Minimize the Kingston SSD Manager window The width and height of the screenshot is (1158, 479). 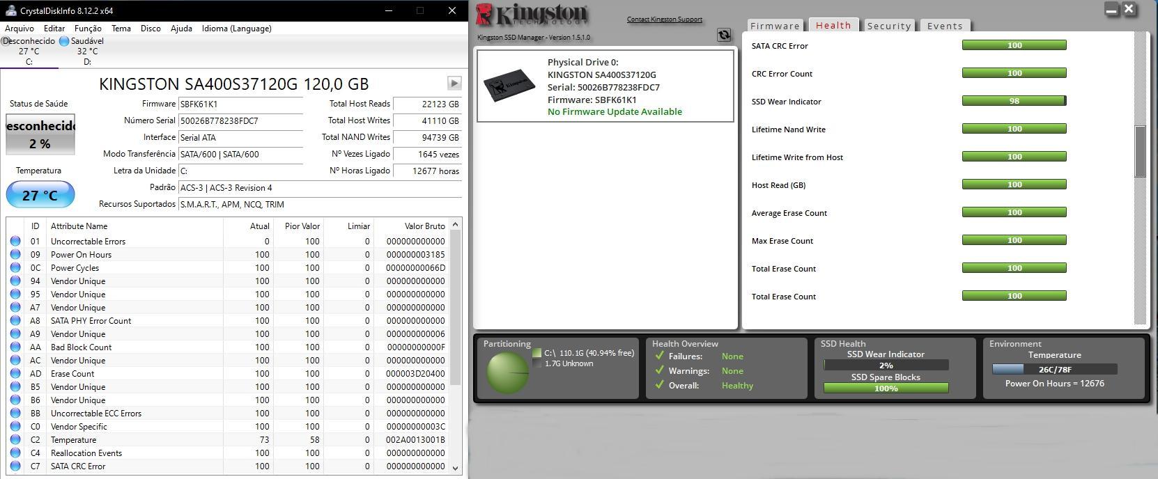1112,10
